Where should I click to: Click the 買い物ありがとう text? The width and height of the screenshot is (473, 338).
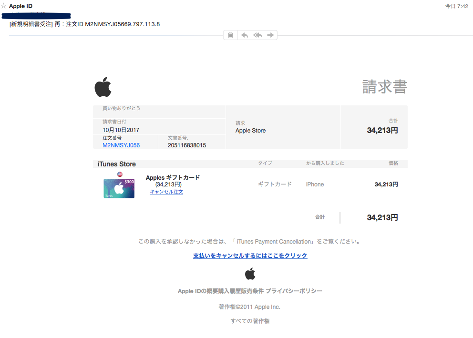tap(121, 108)
